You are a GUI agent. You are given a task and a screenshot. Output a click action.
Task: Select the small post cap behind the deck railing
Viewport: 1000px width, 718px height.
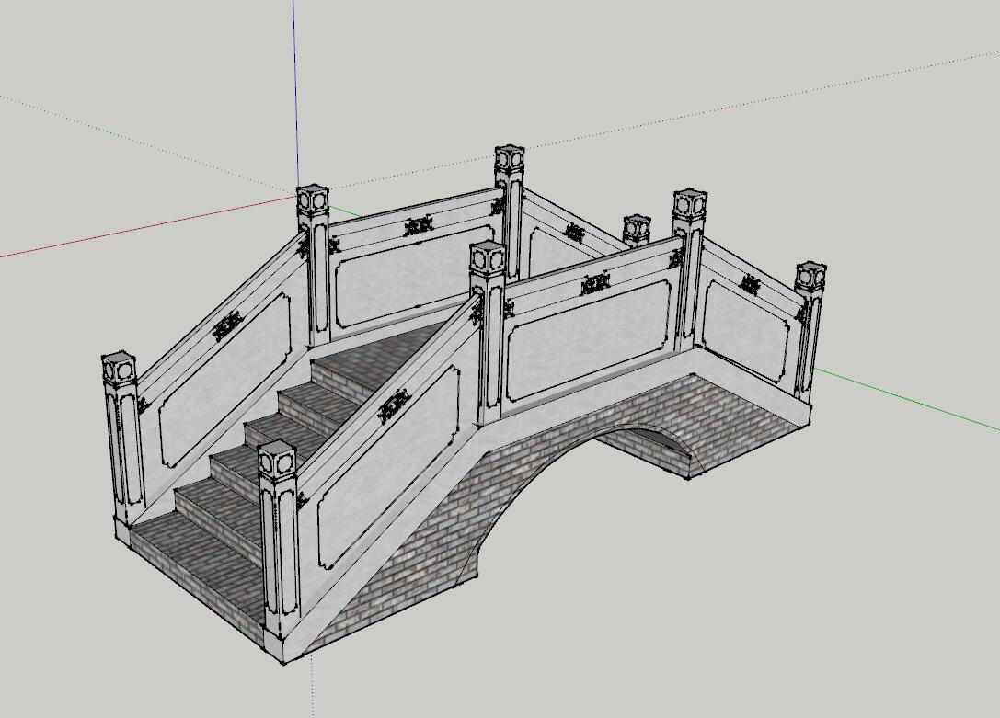637,228
